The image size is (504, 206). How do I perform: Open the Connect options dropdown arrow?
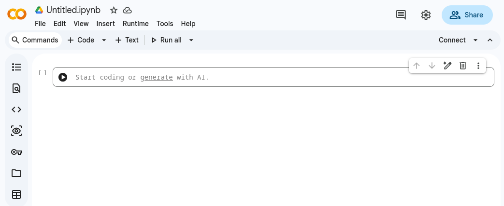[475, 40]
